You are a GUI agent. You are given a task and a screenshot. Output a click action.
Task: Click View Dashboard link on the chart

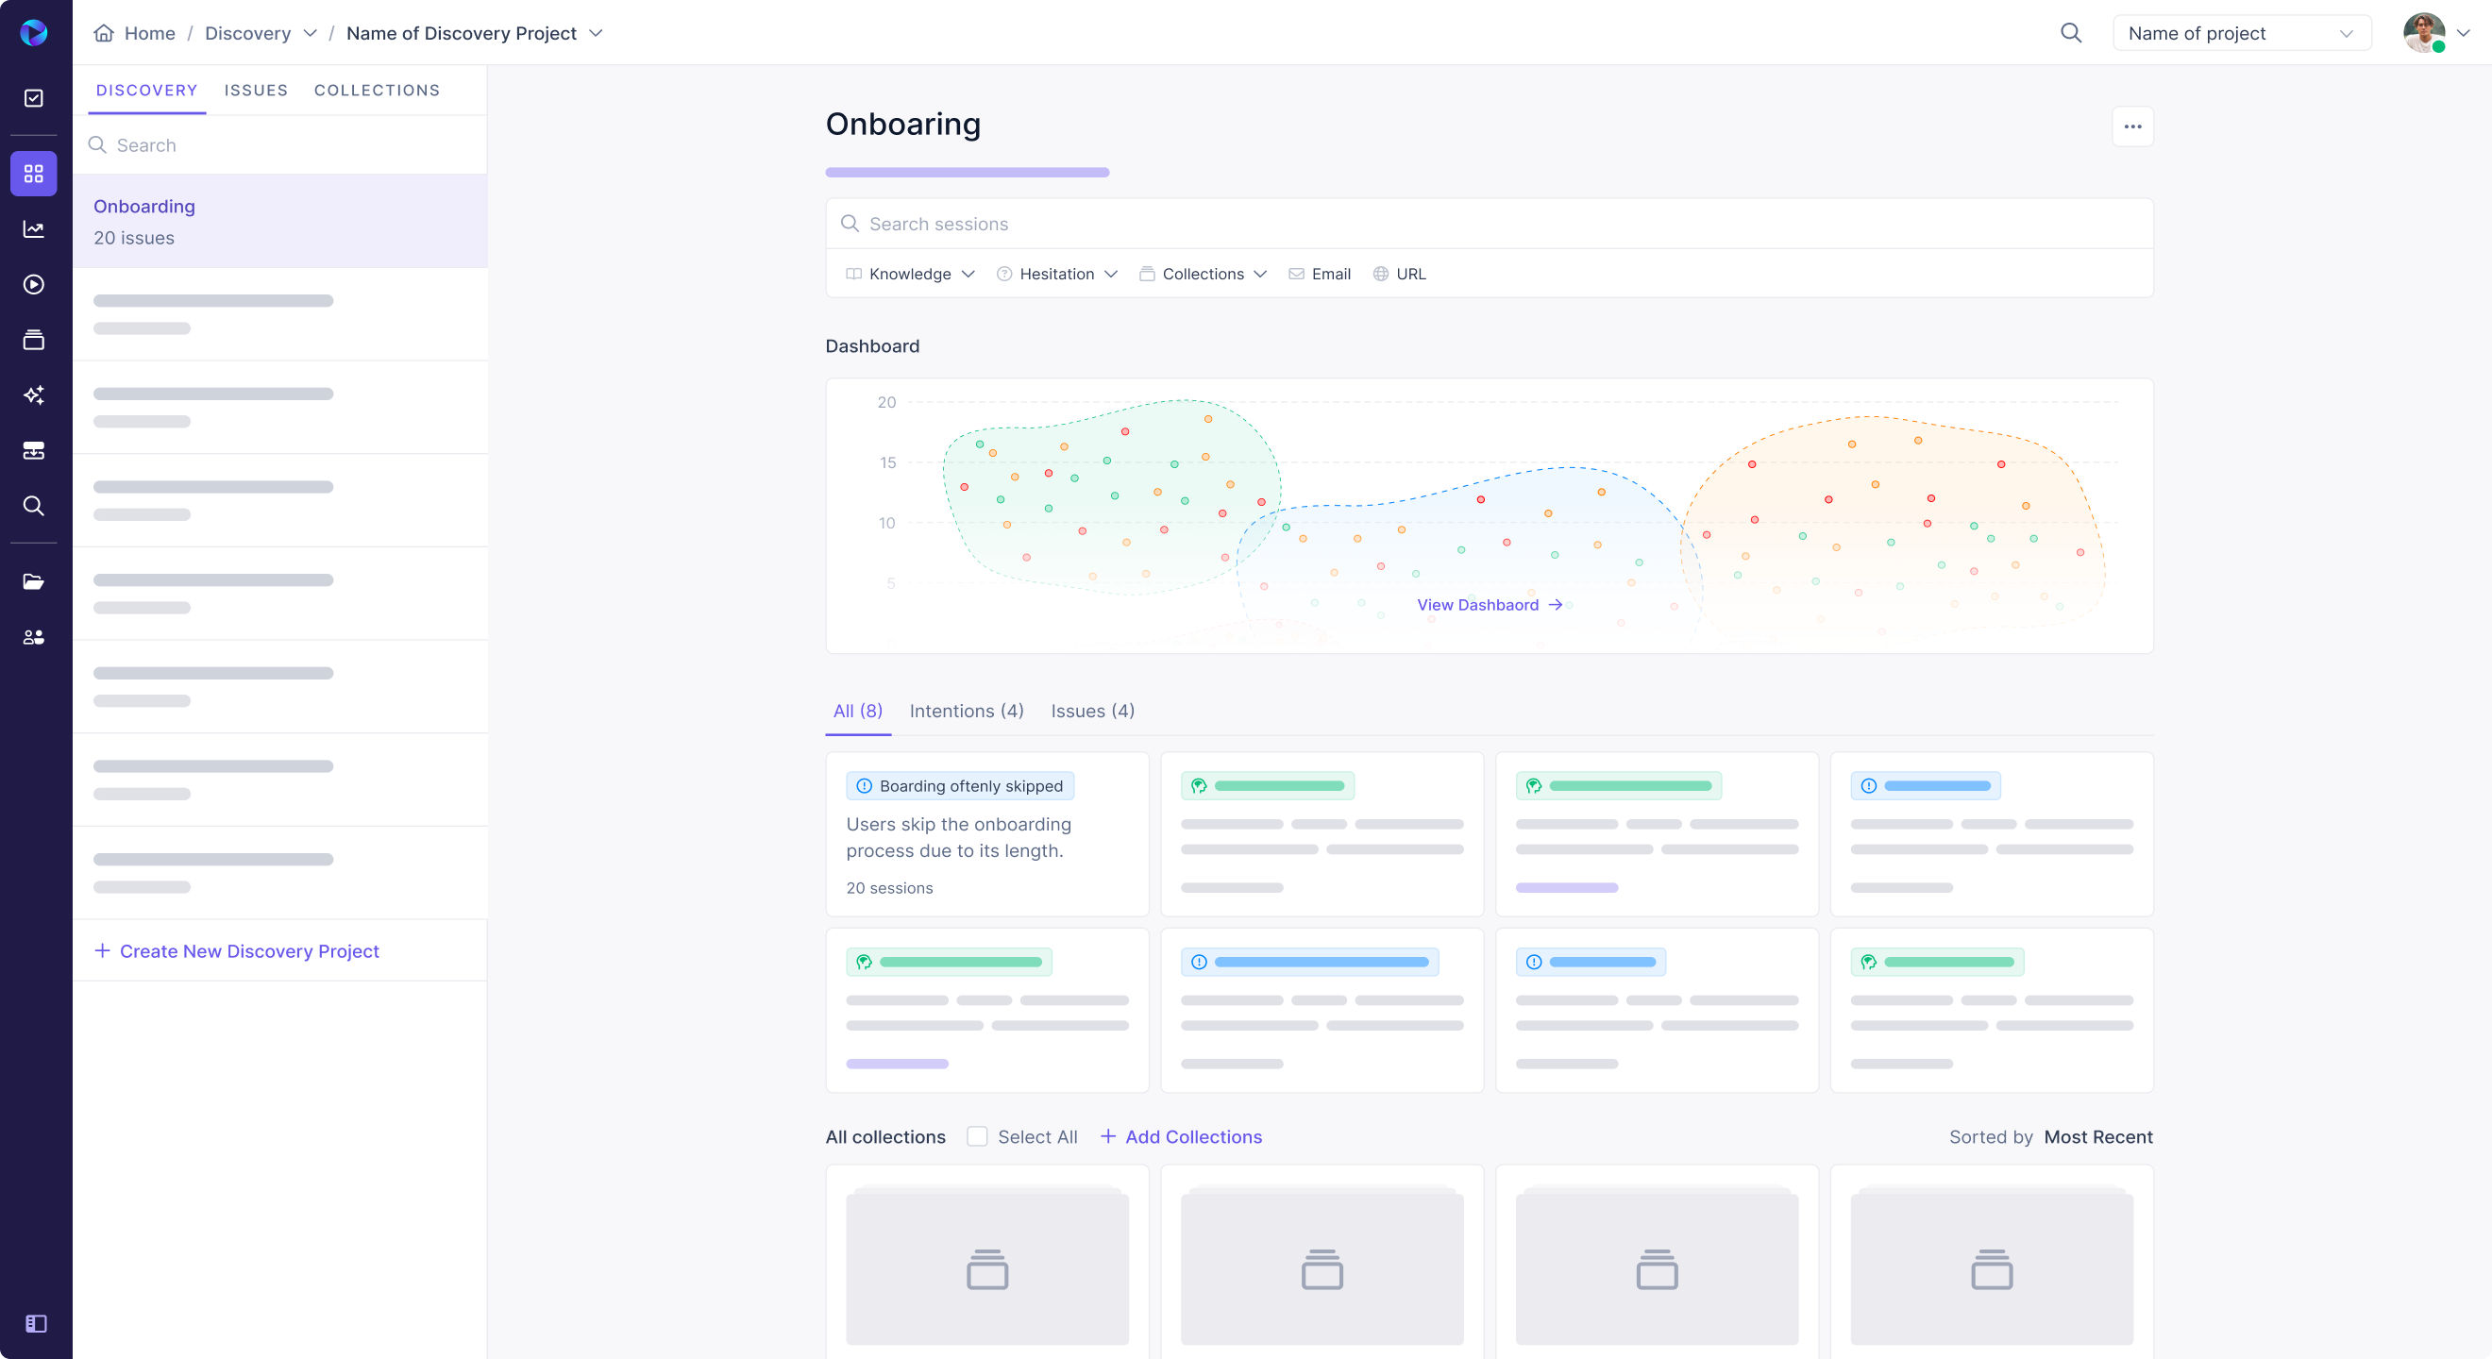1488,605
